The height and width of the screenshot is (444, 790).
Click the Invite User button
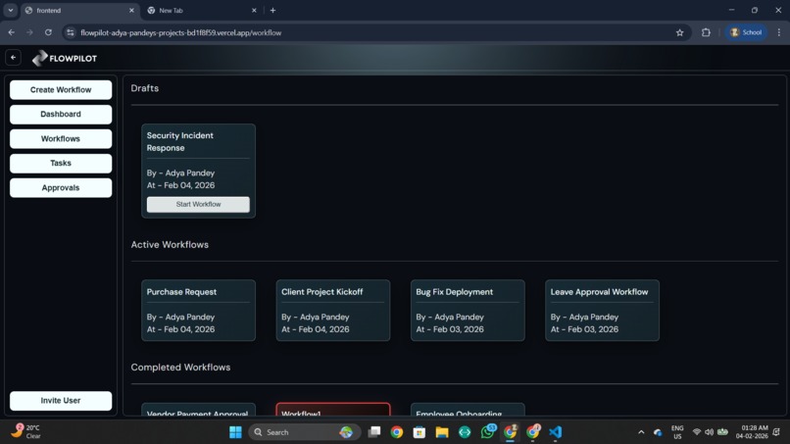[61, 401]
